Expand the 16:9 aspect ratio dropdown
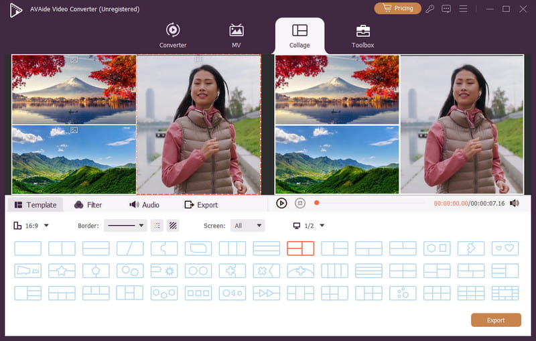This screenshot has height=341, width=536. click(31, 226)
